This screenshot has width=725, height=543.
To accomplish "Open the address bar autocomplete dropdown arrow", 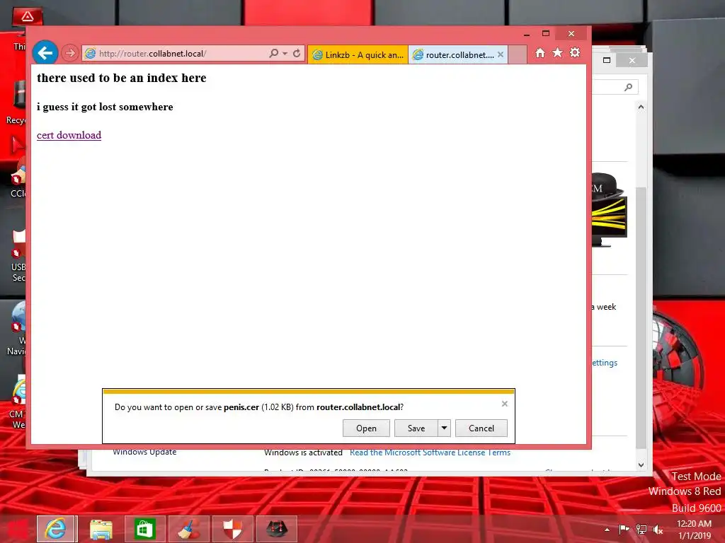I will click(x=285, y=54).
